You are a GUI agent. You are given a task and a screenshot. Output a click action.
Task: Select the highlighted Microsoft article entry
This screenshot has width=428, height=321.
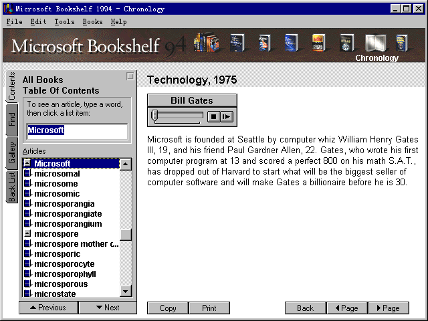tap(72, 163)
